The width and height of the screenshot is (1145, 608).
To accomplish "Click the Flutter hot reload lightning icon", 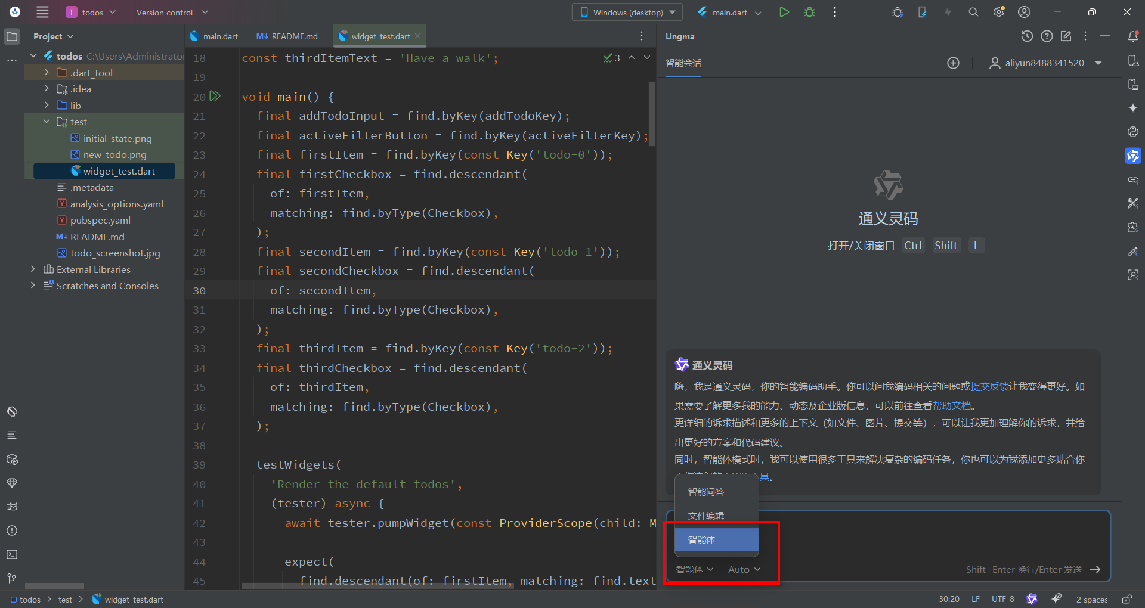I will [948, 12].
